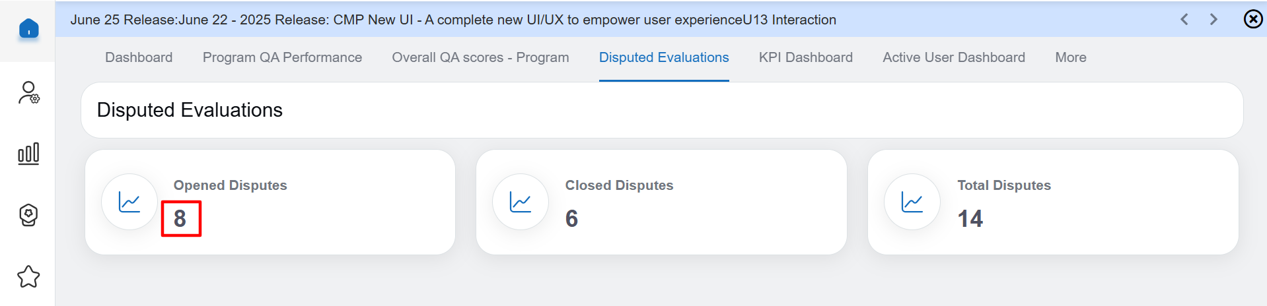Click the Total Disputes chart icon
Screen dimensions: 1267x306
click(x=912, y=202)
